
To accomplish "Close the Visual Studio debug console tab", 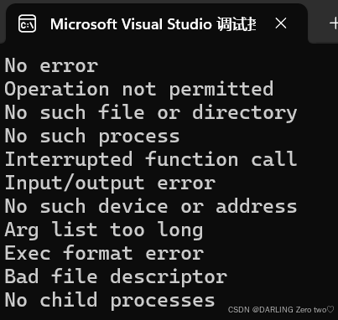I will [281, 23].
